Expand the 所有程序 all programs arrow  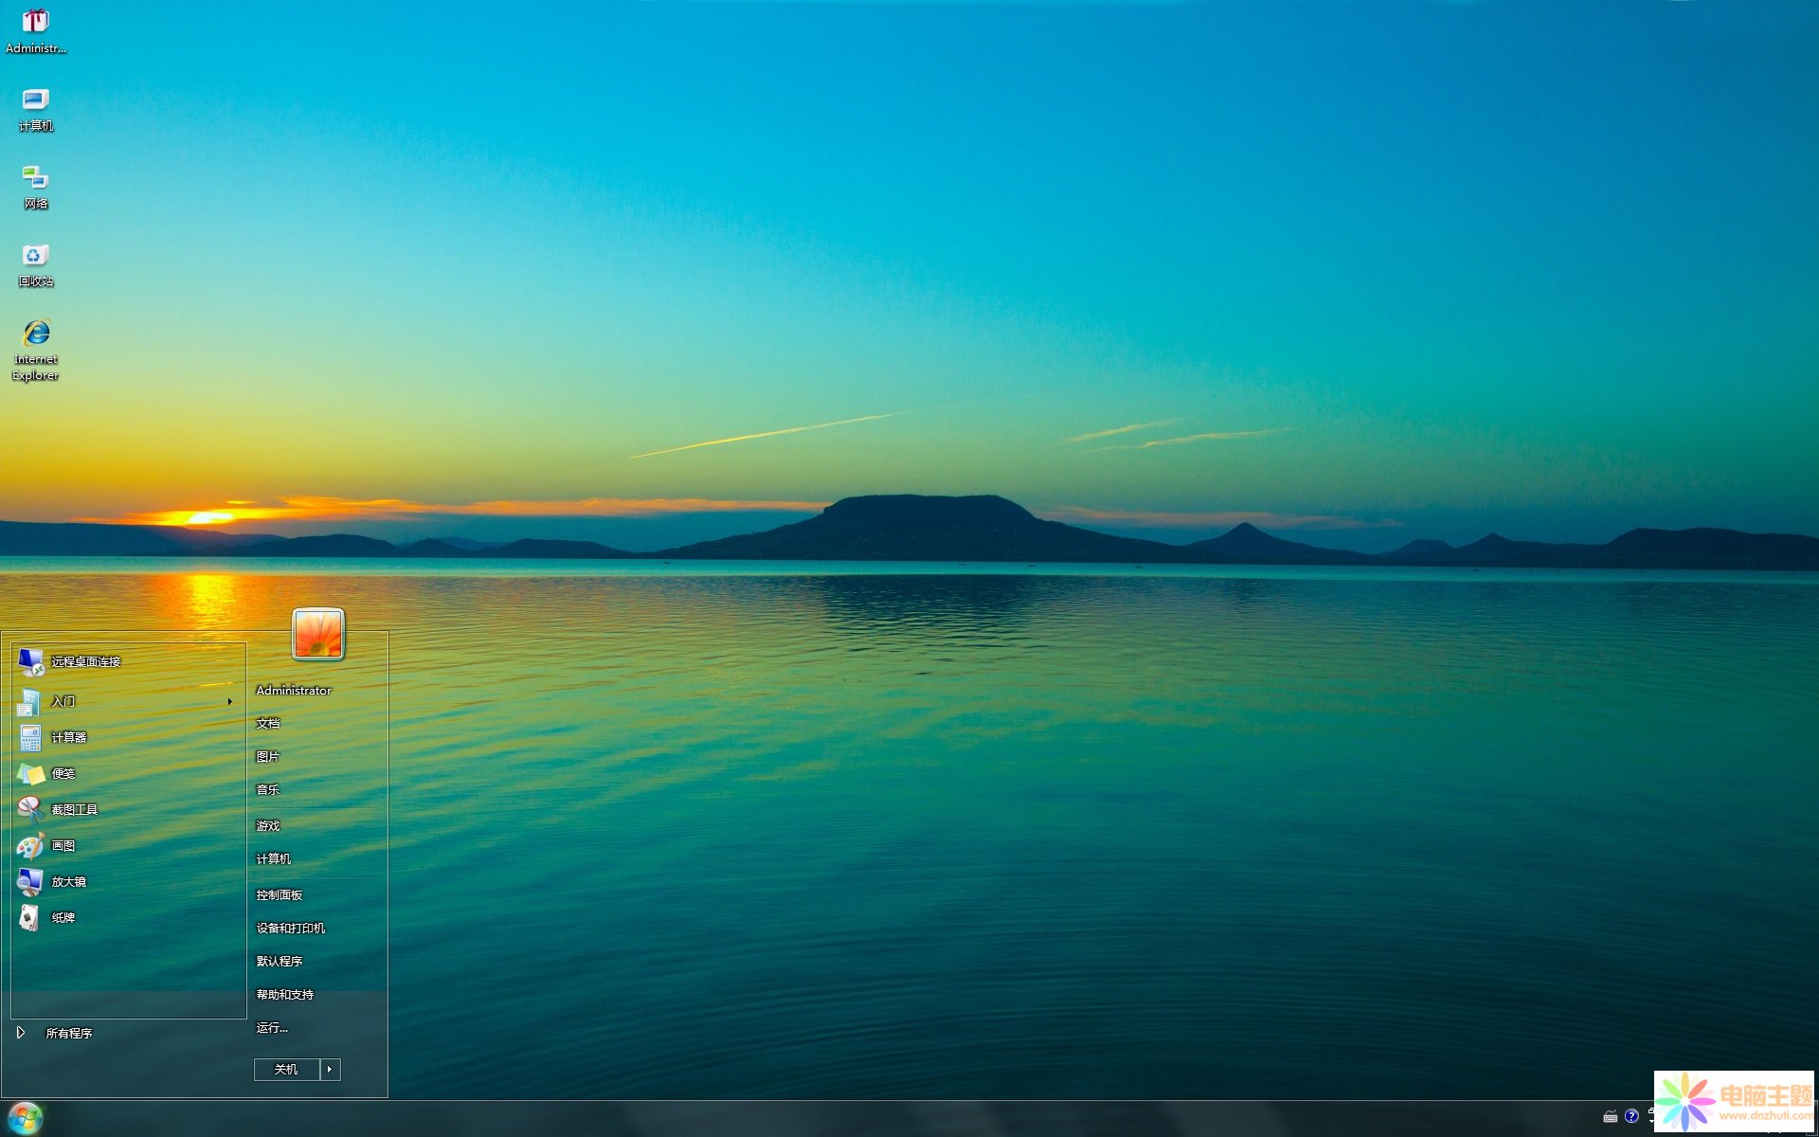[x=21, y=1033]
